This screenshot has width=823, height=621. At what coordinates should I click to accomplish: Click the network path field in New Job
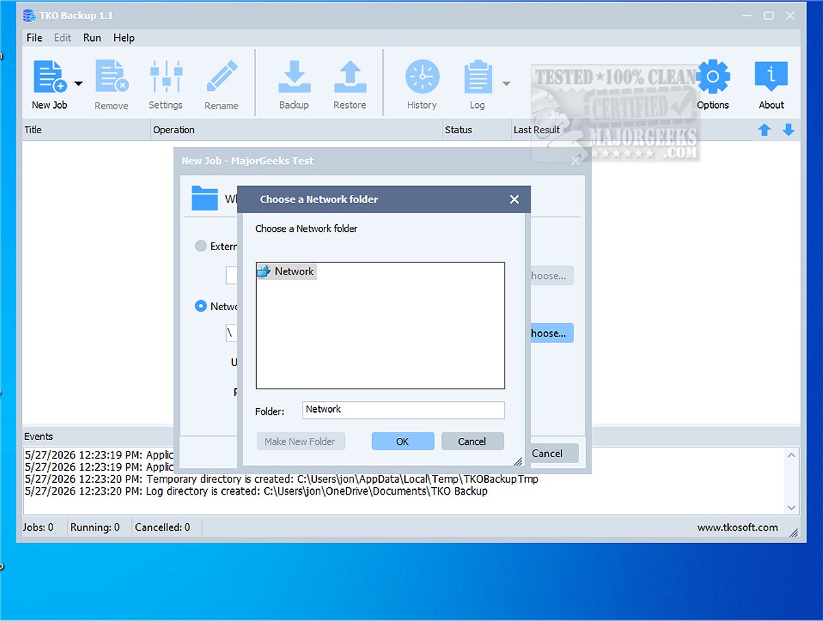[x=232, y=333]
